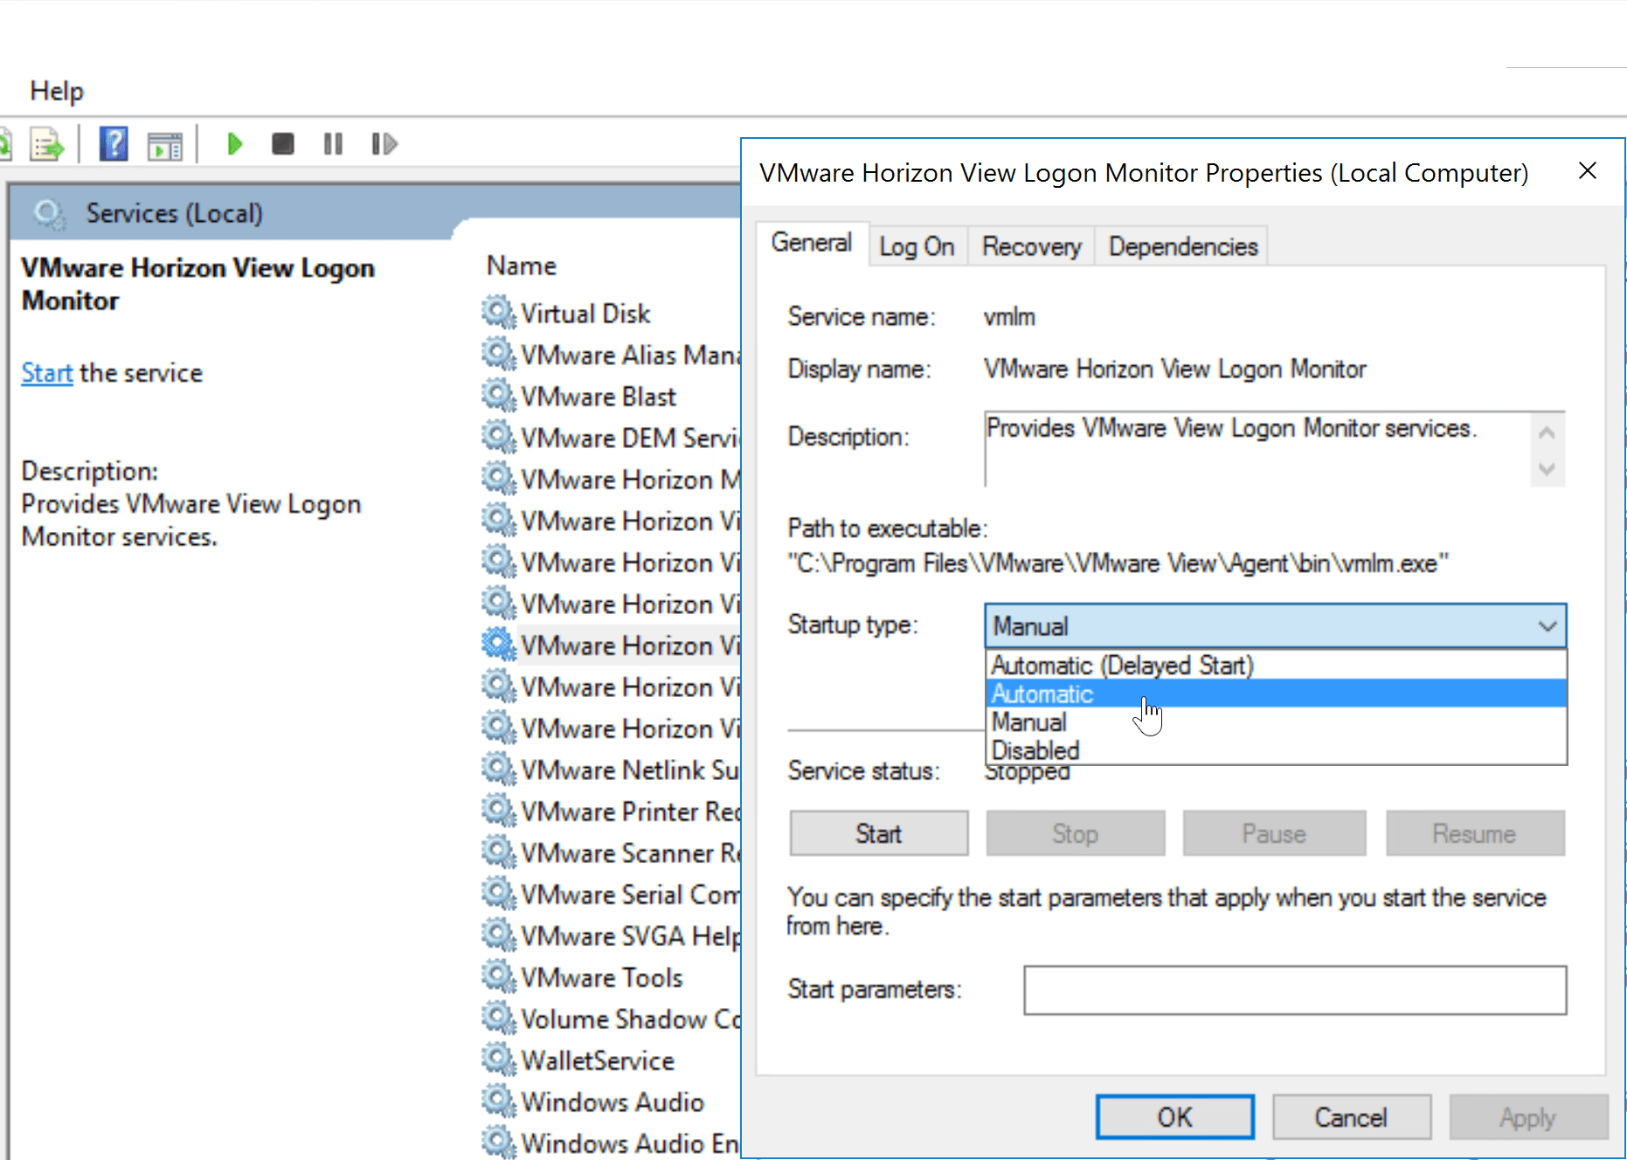
Task: Click gear icon beside Windows Audio Endpoint
Action: point(499,1142)
